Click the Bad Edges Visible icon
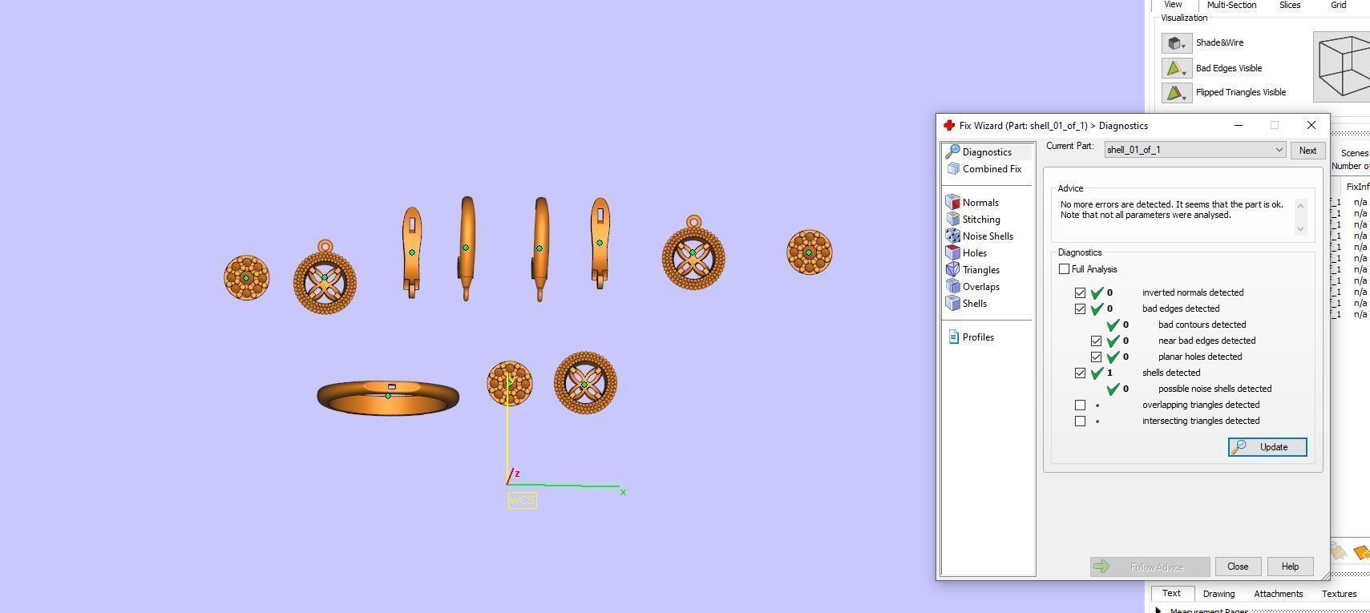 click(1176, 68)
